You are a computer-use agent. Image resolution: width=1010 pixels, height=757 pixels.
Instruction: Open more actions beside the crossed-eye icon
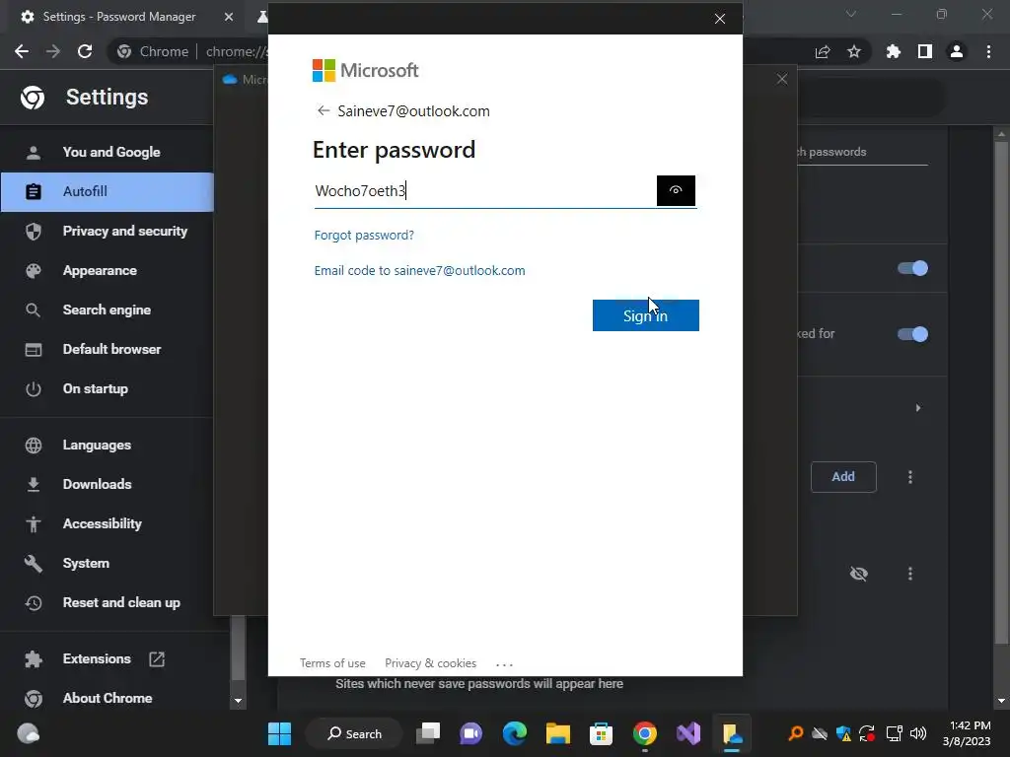tap(910, 574)
